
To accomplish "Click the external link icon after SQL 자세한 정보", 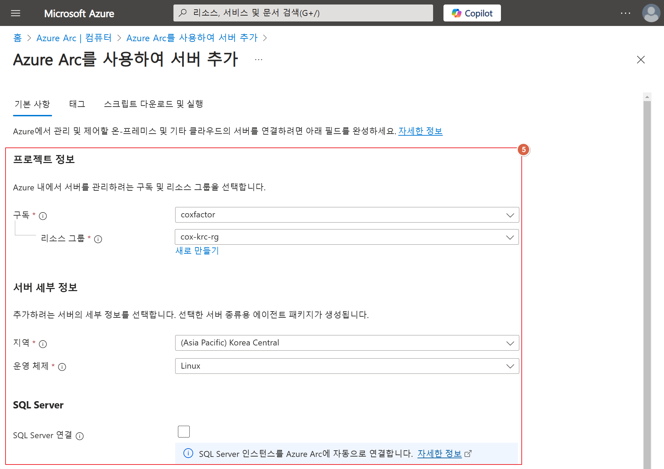I will click(x=468, y=453).
